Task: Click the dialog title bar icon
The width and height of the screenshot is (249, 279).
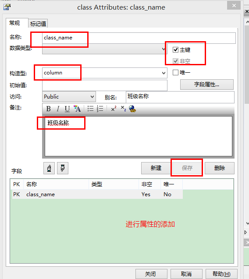Action: click(x=7, y=7)
